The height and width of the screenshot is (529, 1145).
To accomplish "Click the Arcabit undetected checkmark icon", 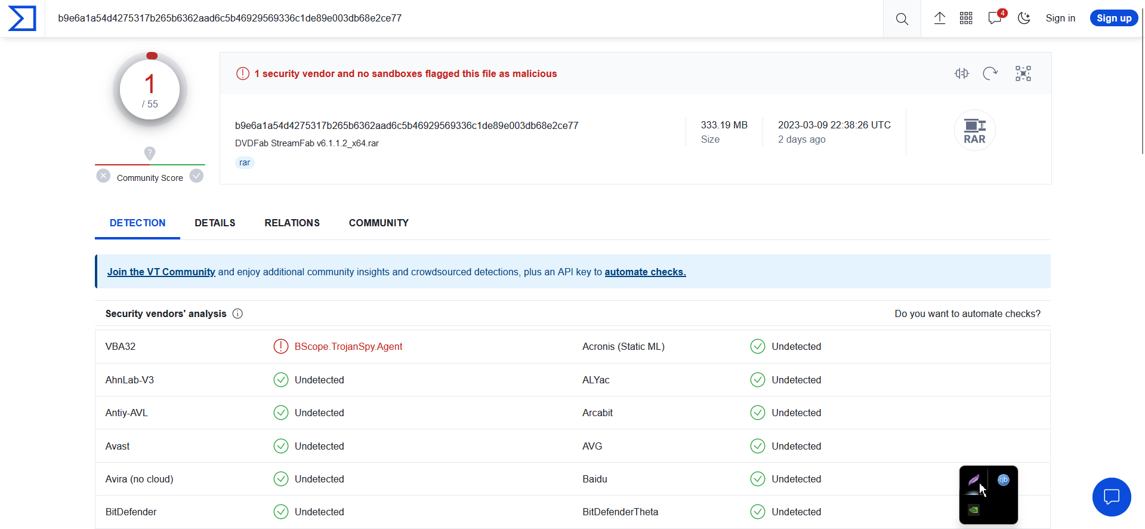I will (758, 413).
